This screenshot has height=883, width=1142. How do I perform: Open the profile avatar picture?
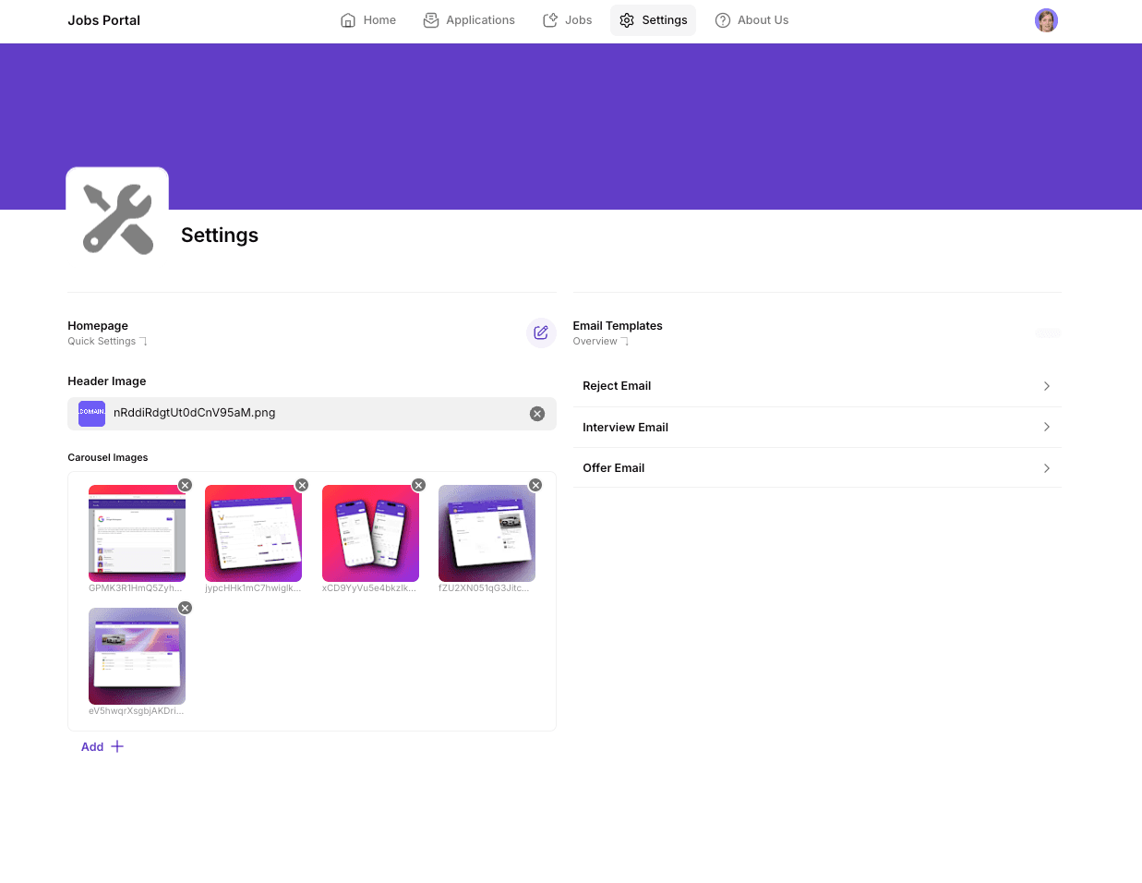(1046, 19)
